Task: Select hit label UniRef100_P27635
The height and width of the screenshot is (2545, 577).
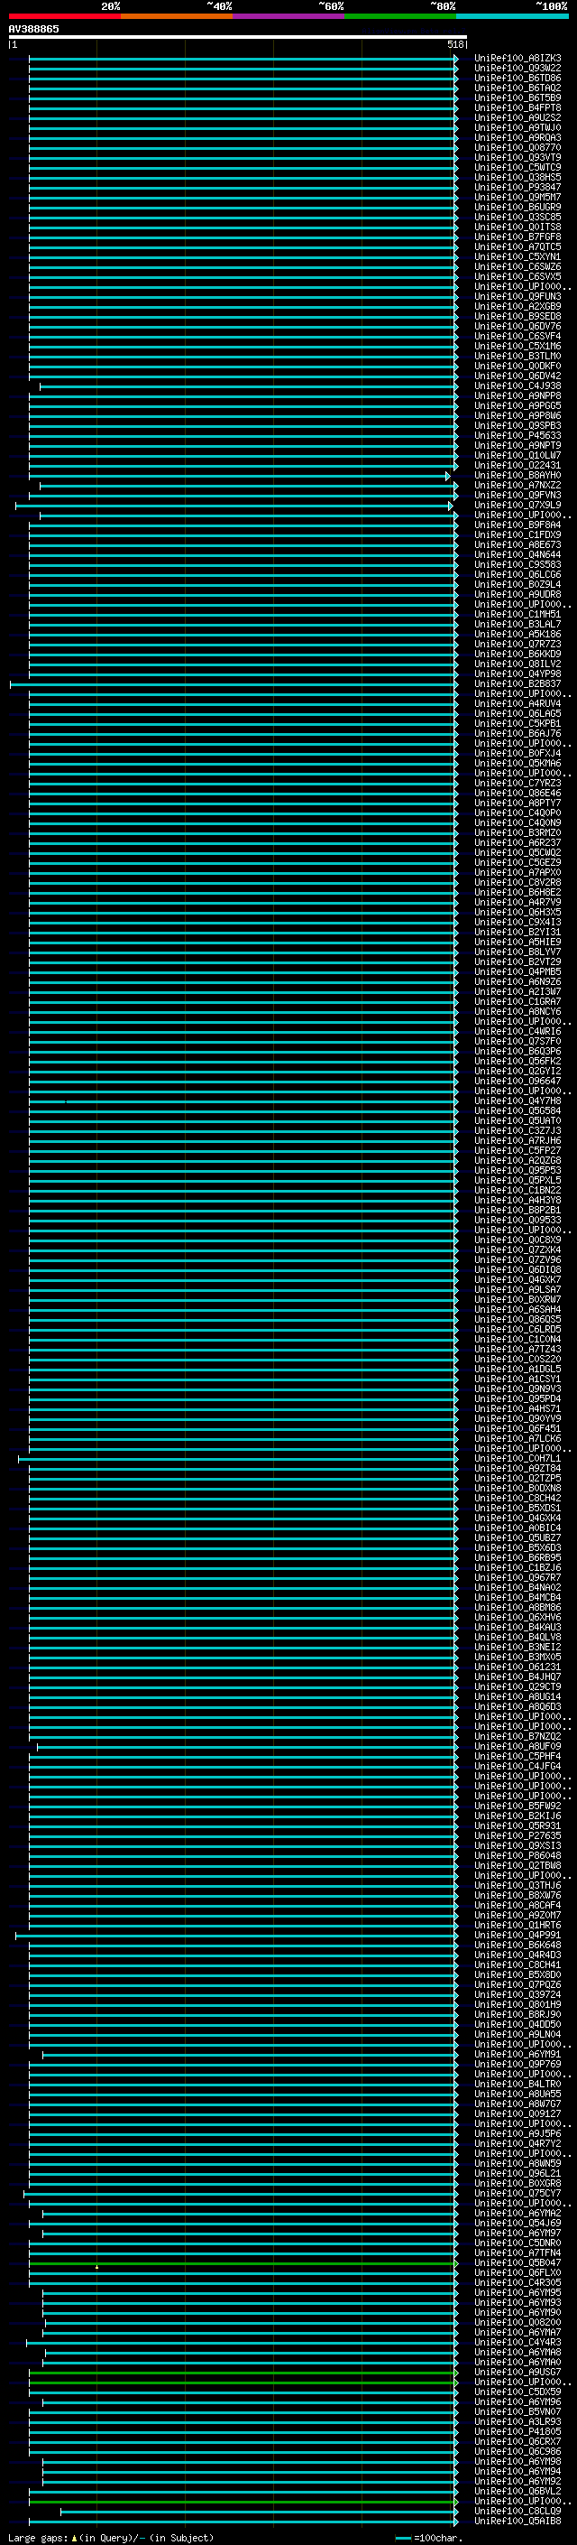Action: 517,1835
